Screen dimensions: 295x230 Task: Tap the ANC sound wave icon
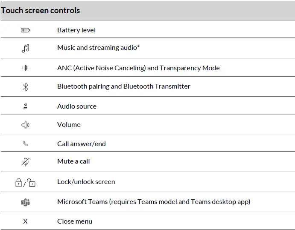click(26, 68)
